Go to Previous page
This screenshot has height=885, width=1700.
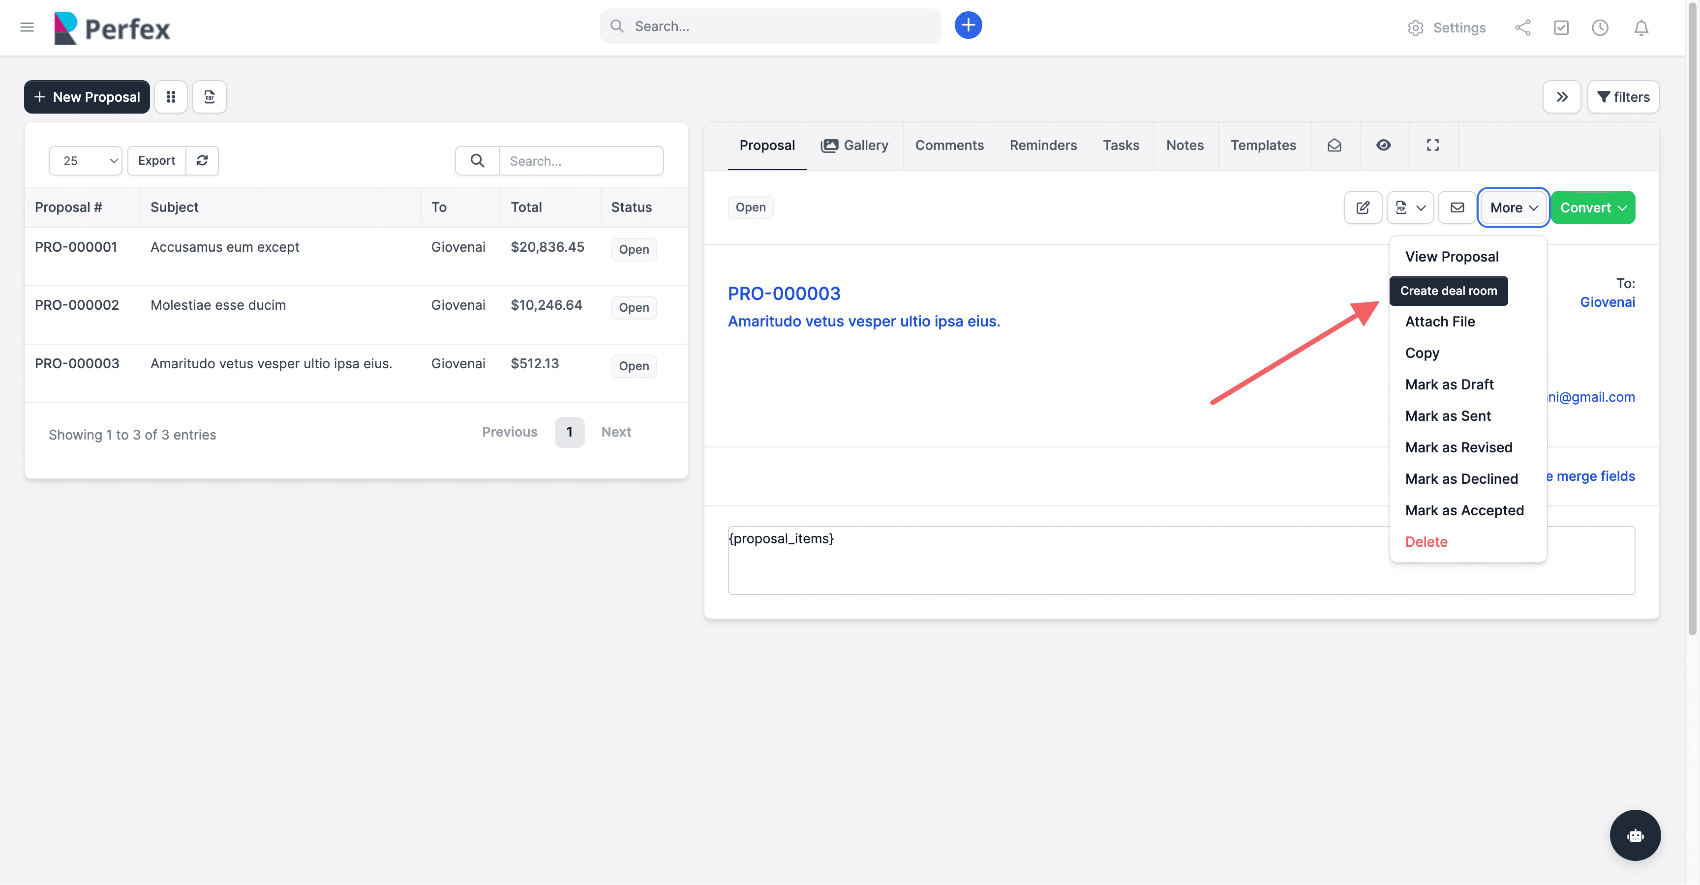pos(510,432)
